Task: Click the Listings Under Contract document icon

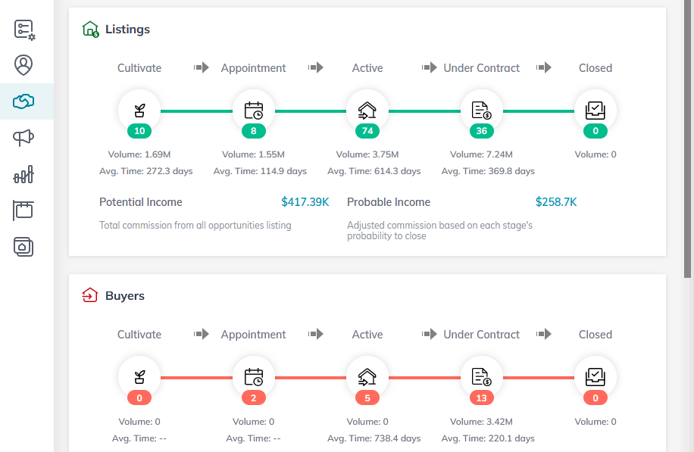Action: tap(482, 111)
